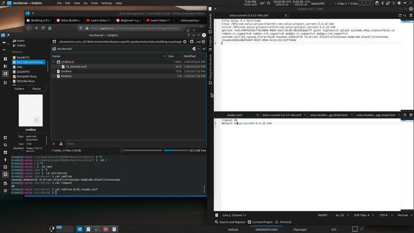Select the solus-buildin...ge_blurb.html tab
Viewport: 414px width, 233px height.
[x=329, y=115]
